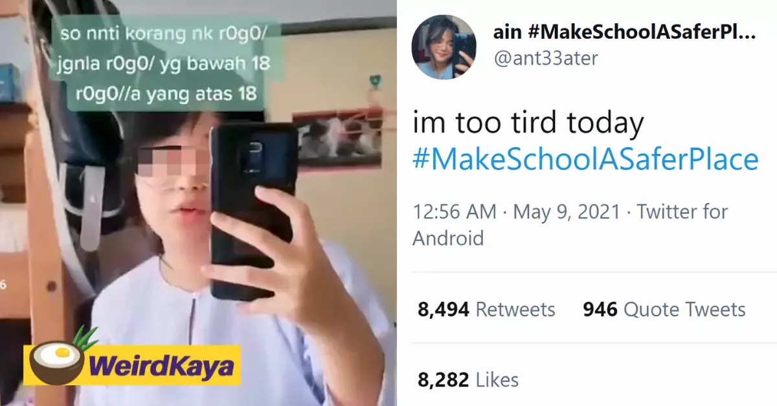Click the 12:56 AM timestamp
777x406 pixels.
(455, 212)
